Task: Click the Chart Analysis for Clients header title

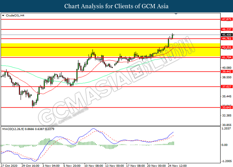Action: click(116, 6)
